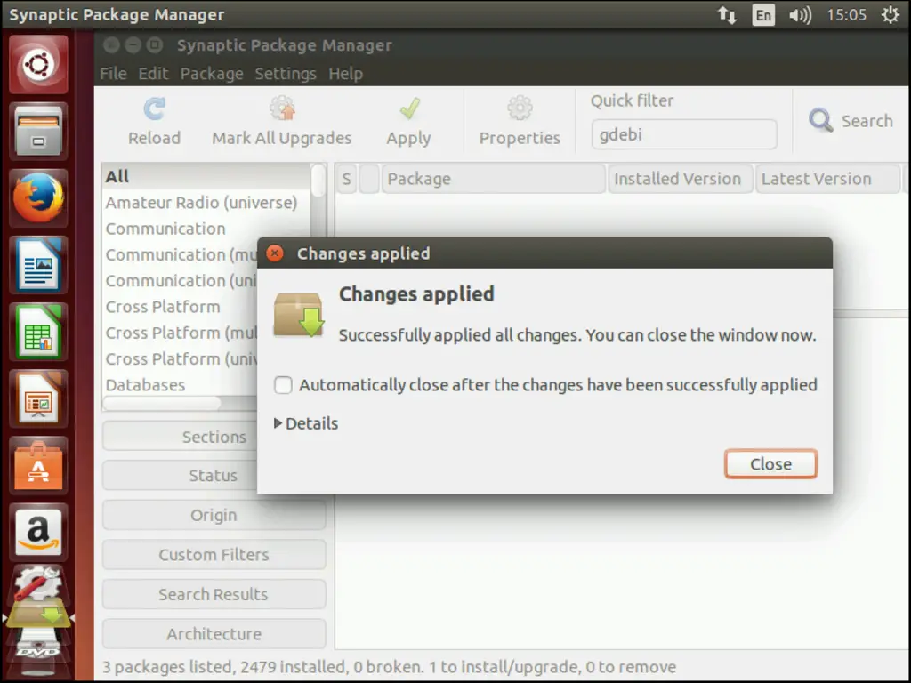Open the En keyboard layout indicator
This screenshot has height=683, width=911.
click(763, 14)
